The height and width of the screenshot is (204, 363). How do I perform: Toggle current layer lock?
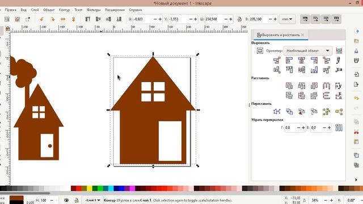(77, 200)
